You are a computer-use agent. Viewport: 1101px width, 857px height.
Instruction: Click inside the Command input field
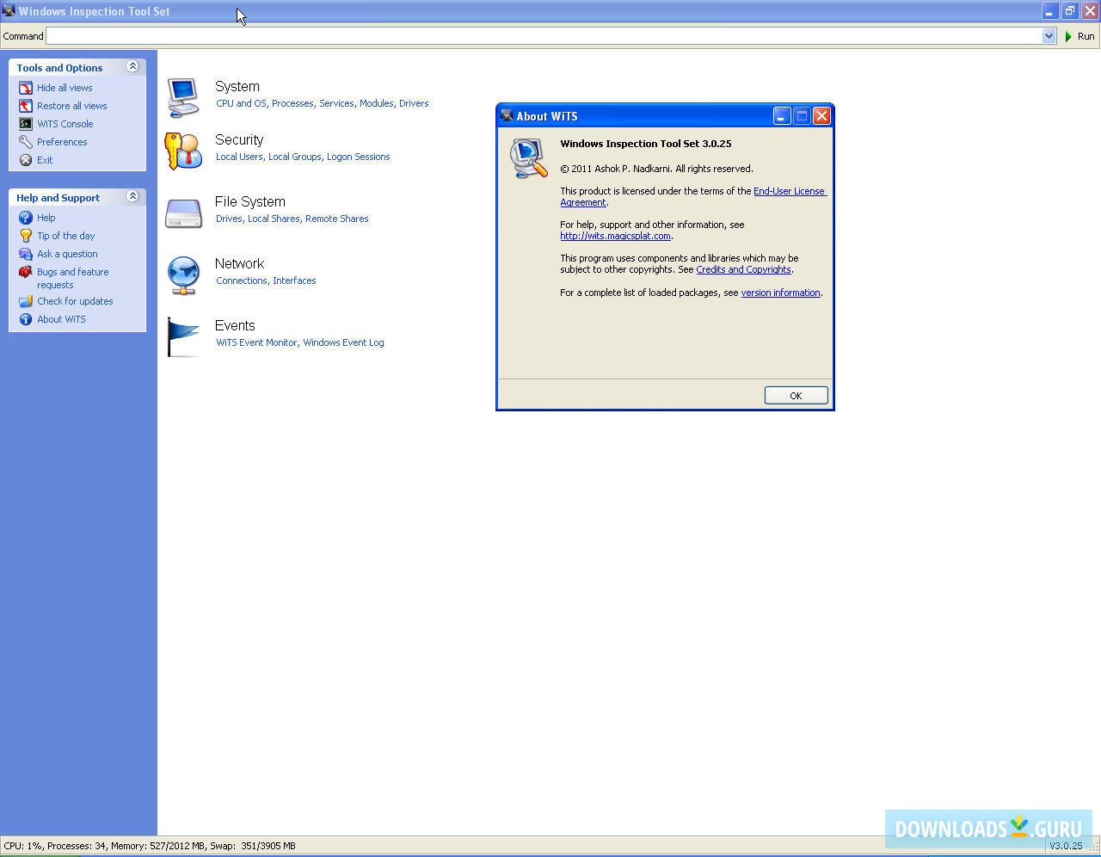coord(544,36)
